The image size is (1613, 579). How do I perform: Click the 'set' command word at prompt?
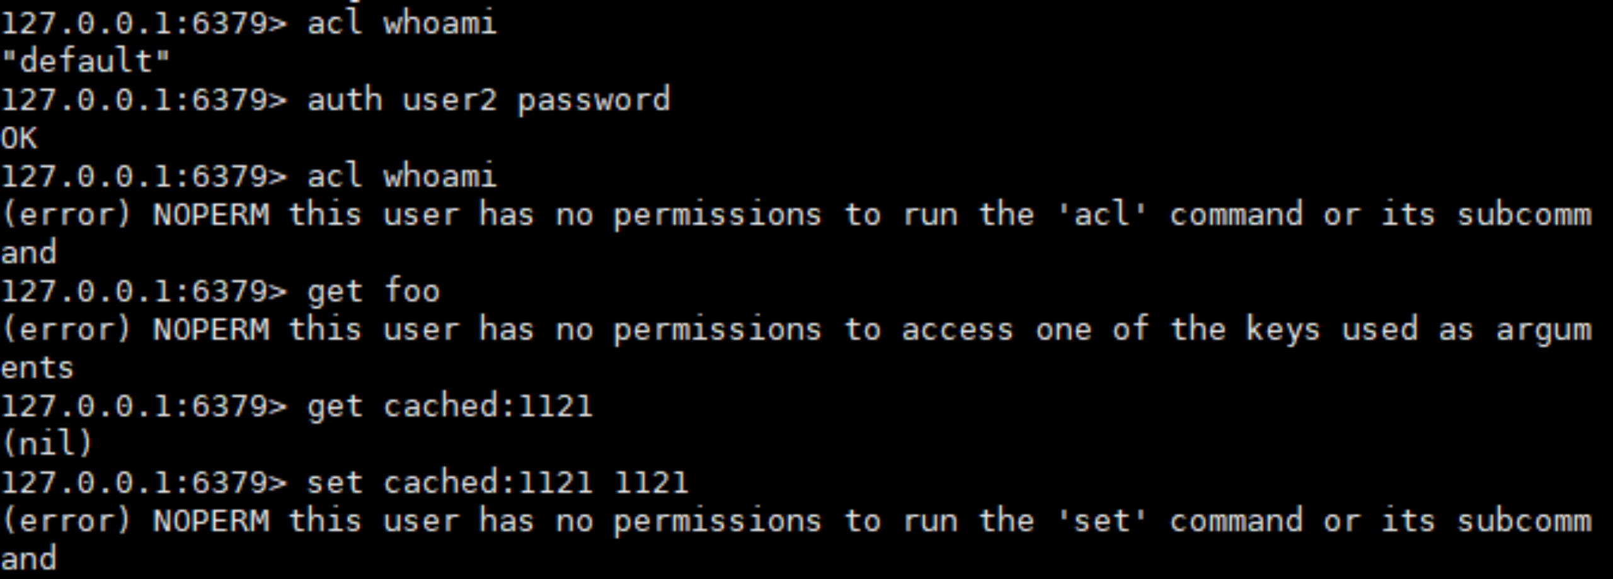click(x=334, y=483)
